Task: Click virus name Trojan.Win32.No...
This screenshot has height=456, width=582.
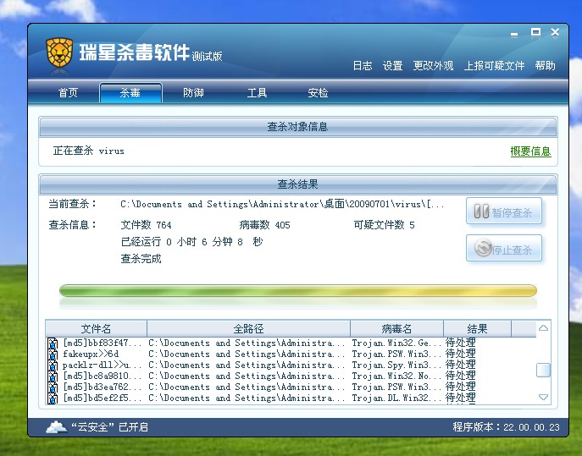Action: click(x=396, y=376)
